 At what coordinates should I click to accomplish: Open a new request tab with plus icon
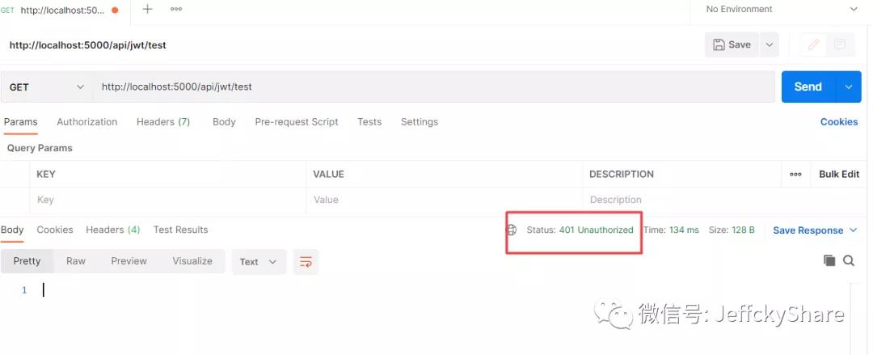(x=148, y=9)
